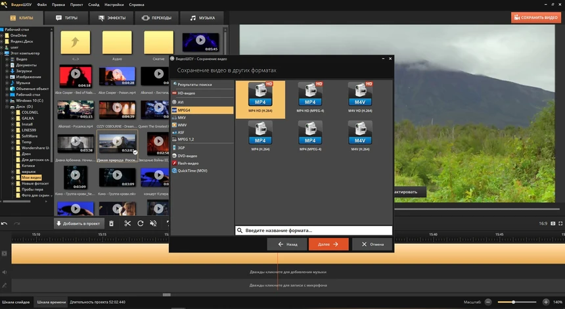Click the microphone track icon
This screenshot has height=309, width=565.
pos(5,285)
